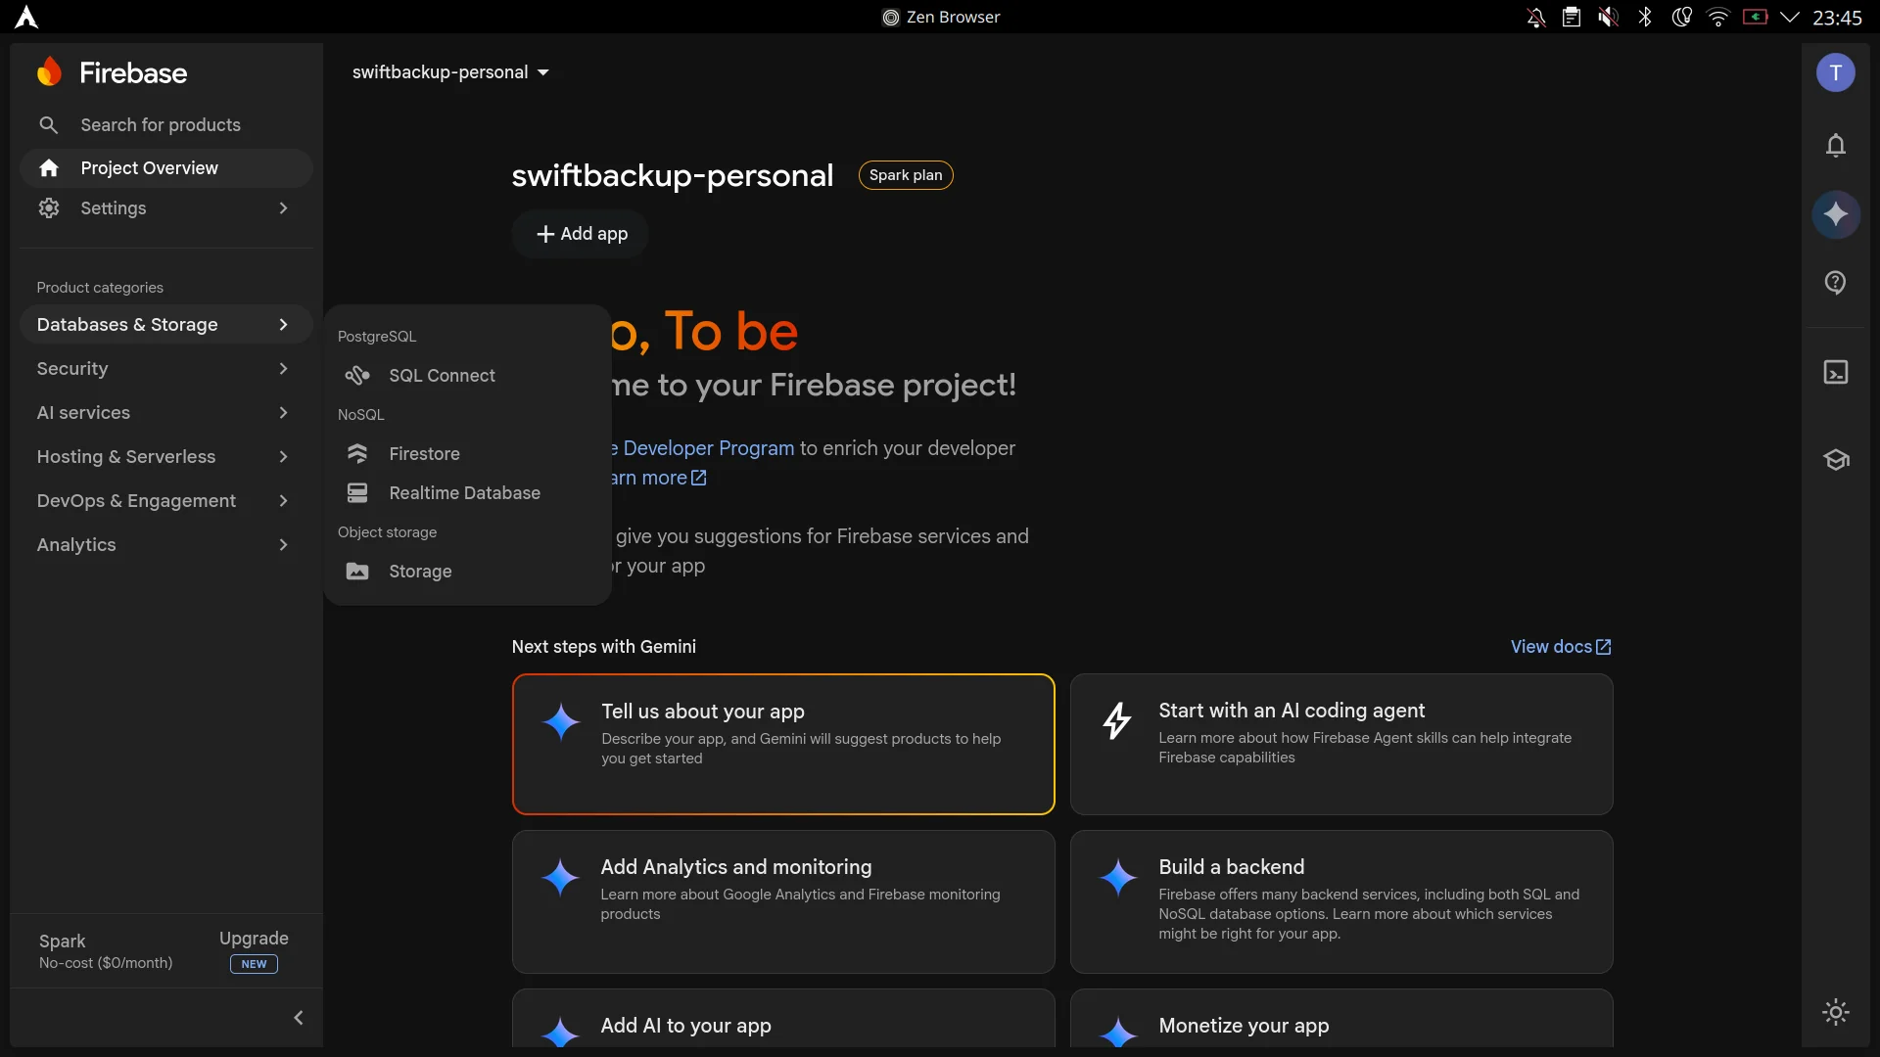The height and width of the screenshot is (1057, 1880).
Task: Open the swiftbackup-personal project dropdown
Action: [x=450, y=72]
